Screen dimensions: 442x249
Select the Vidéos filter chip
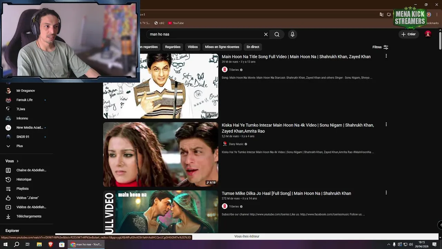(x=193, y=47)
